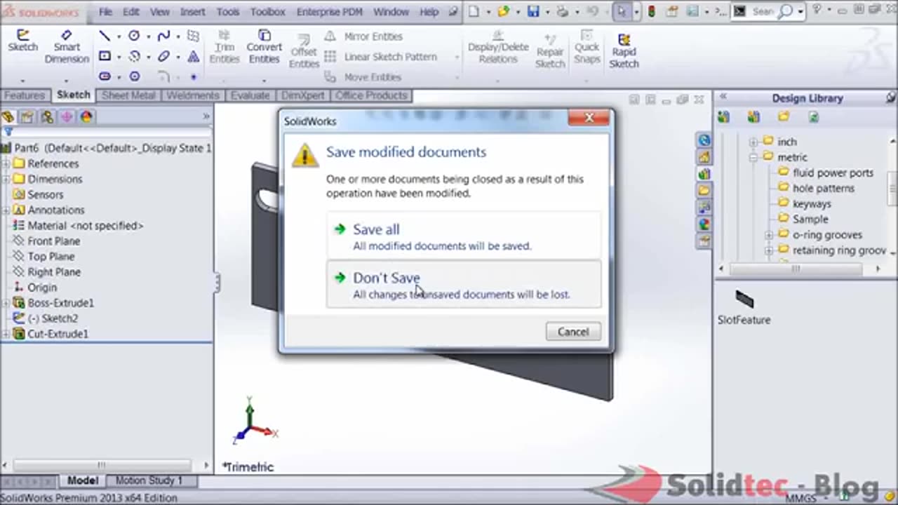Click the Print icon
This screenshot has width=898, height=505.
click(x=563, y=11)
